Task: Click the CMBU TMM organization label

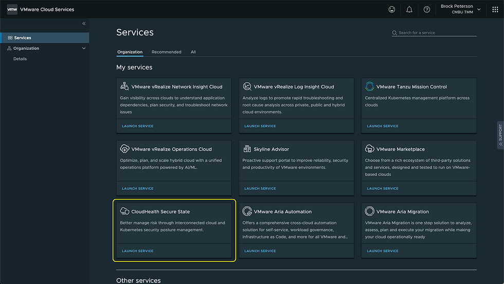Action: click(462, 12)
